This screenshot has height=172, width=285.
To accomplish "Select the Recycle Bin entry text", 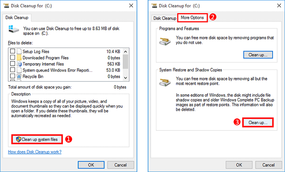I will click(33, 76).
